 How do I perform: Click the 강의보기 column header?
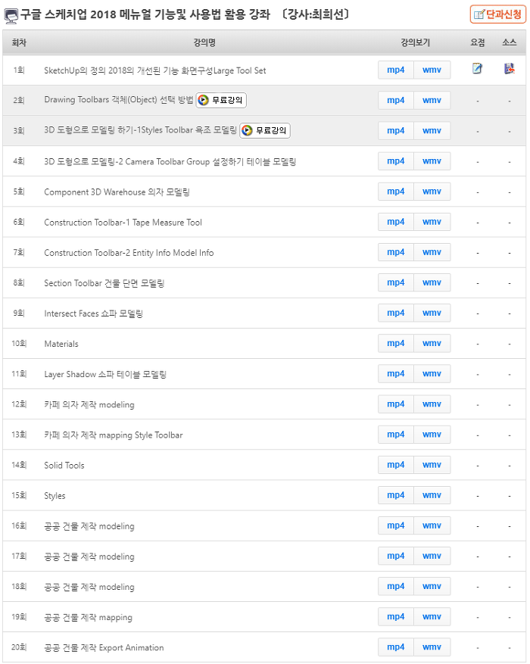pos(415,42)
